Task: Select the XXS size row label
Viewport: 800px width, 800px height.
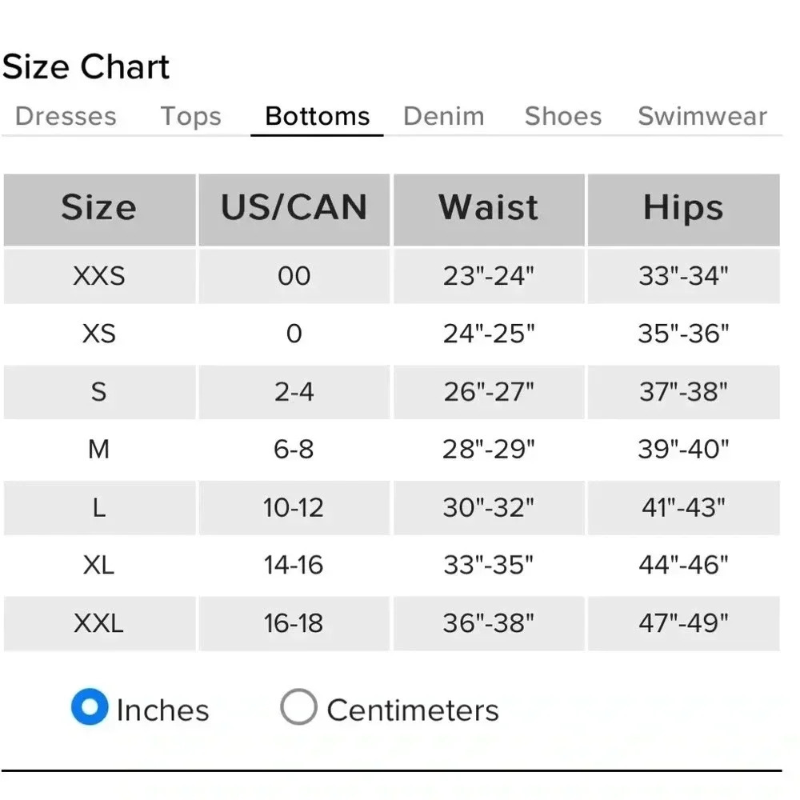Action: pyautogui.click(x=99, y=276)
